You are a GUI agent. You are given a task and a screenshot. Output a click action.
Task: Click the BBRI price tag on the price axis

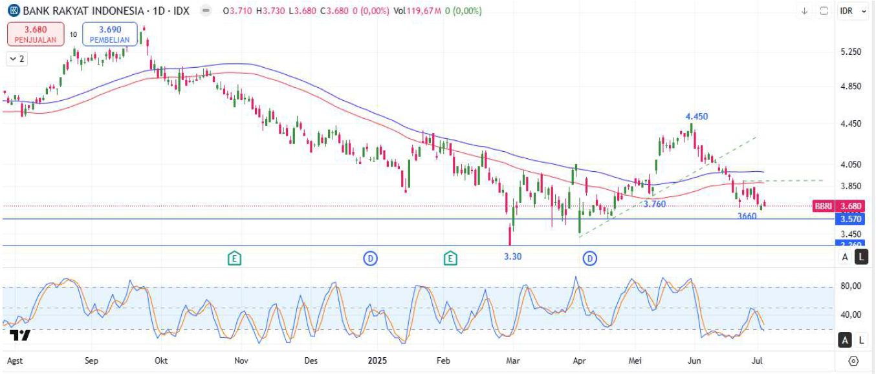pos(823,206)
